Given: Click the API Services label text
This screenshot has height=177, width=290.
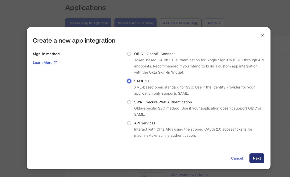Looking at the screenshot, I should [145, 123].
